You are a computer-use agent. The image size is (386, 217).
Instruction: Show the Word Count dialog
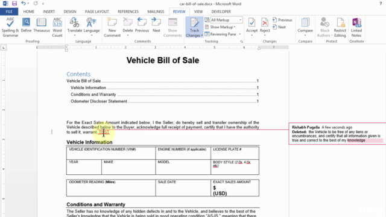click(57, 27)
